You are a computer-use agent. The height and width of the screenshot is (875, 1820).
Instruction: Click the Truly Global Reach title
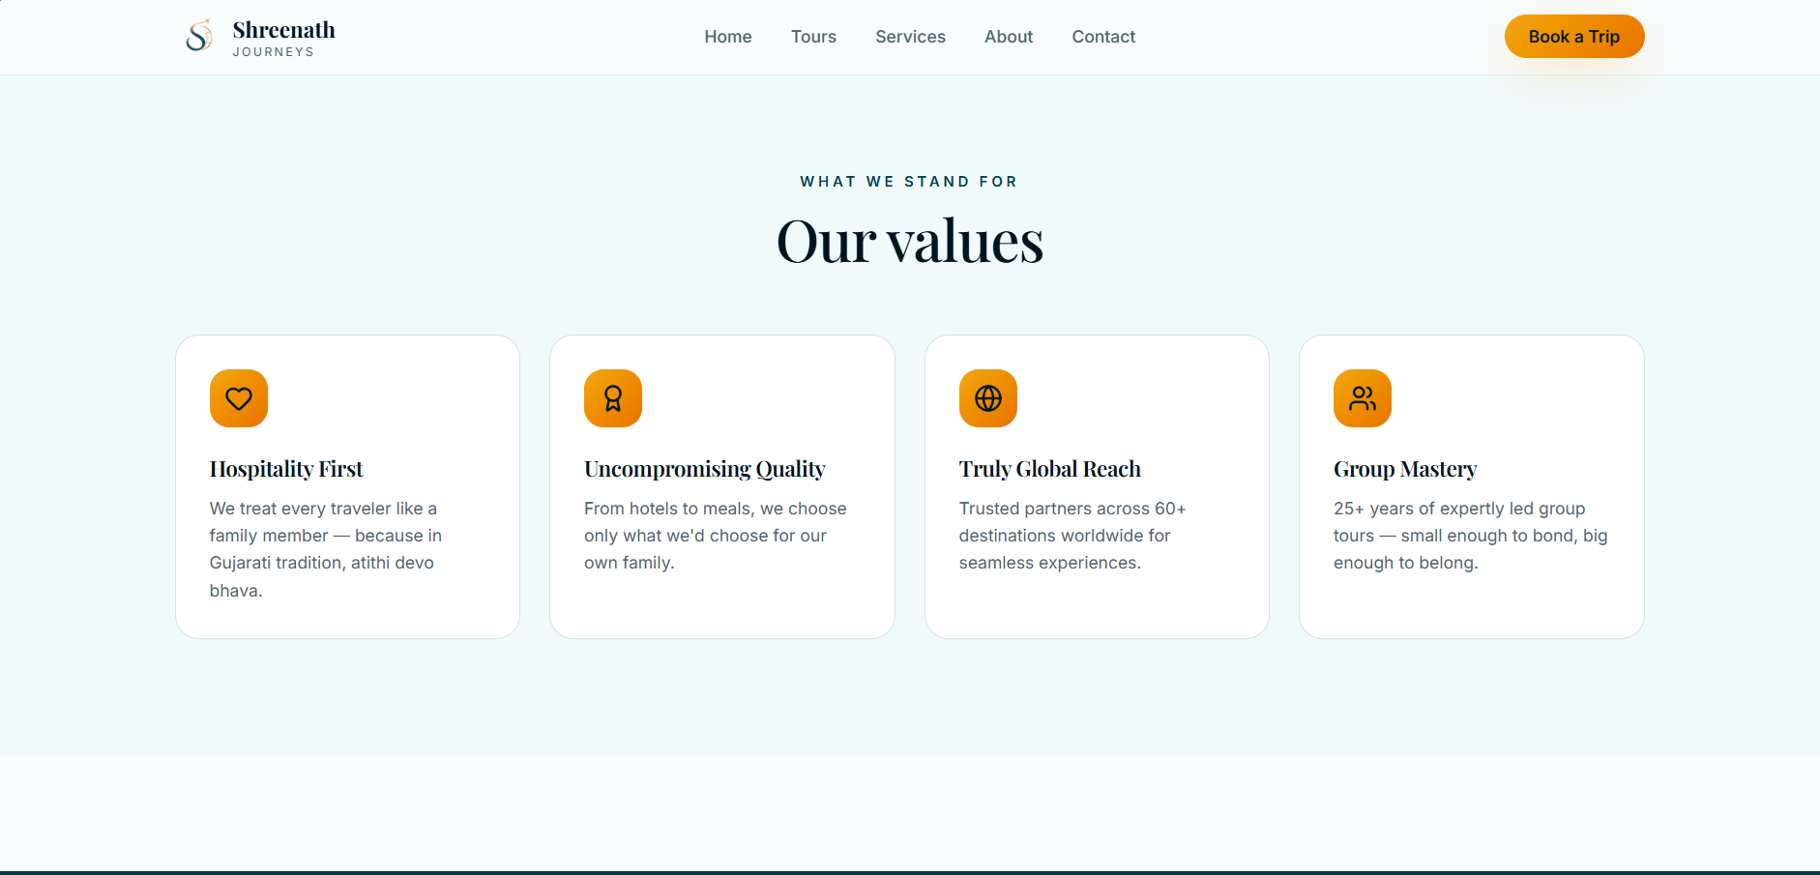pos(1050,469)
